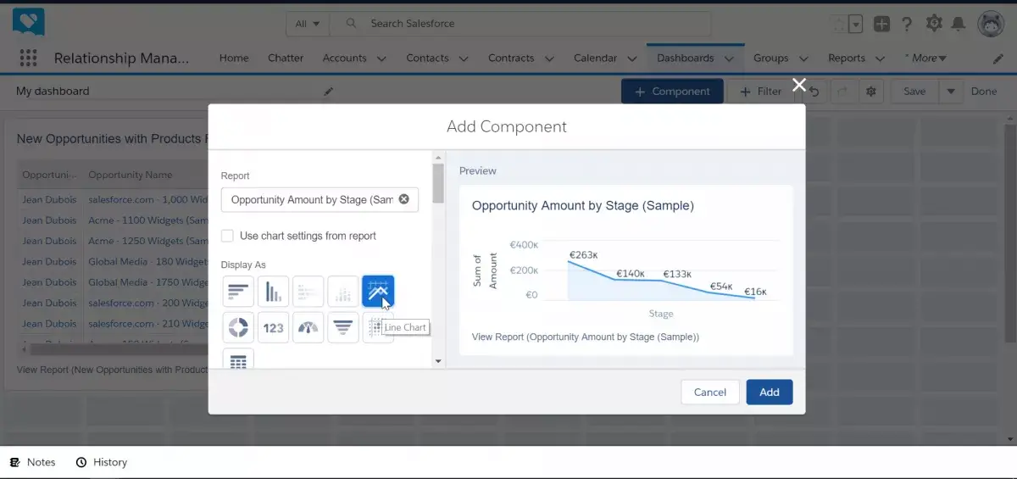Image resolution: width=1017 pixels, height=479 pixels.
Task: Click the + Component button
Action: [x=672, y=92]
